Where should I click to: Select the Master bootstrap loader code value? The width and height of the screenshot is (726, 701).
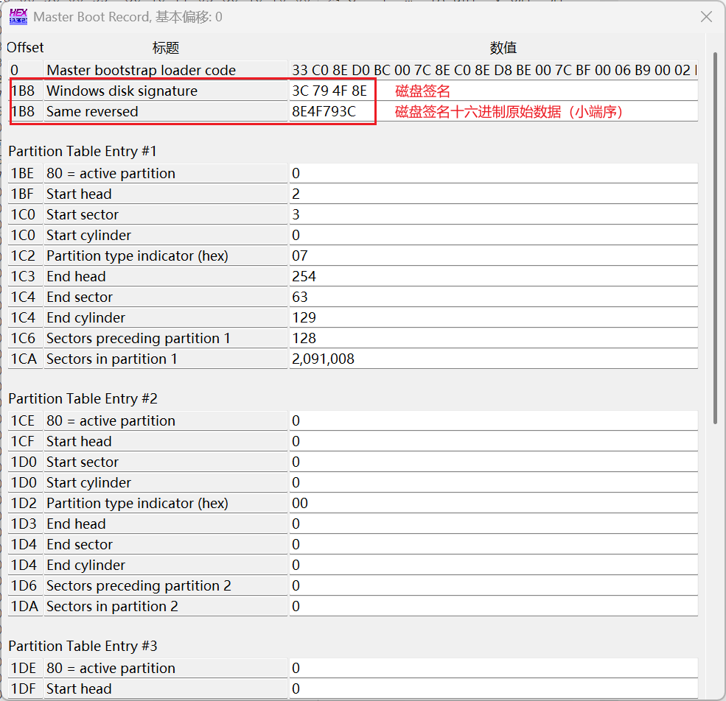point(492,71)
